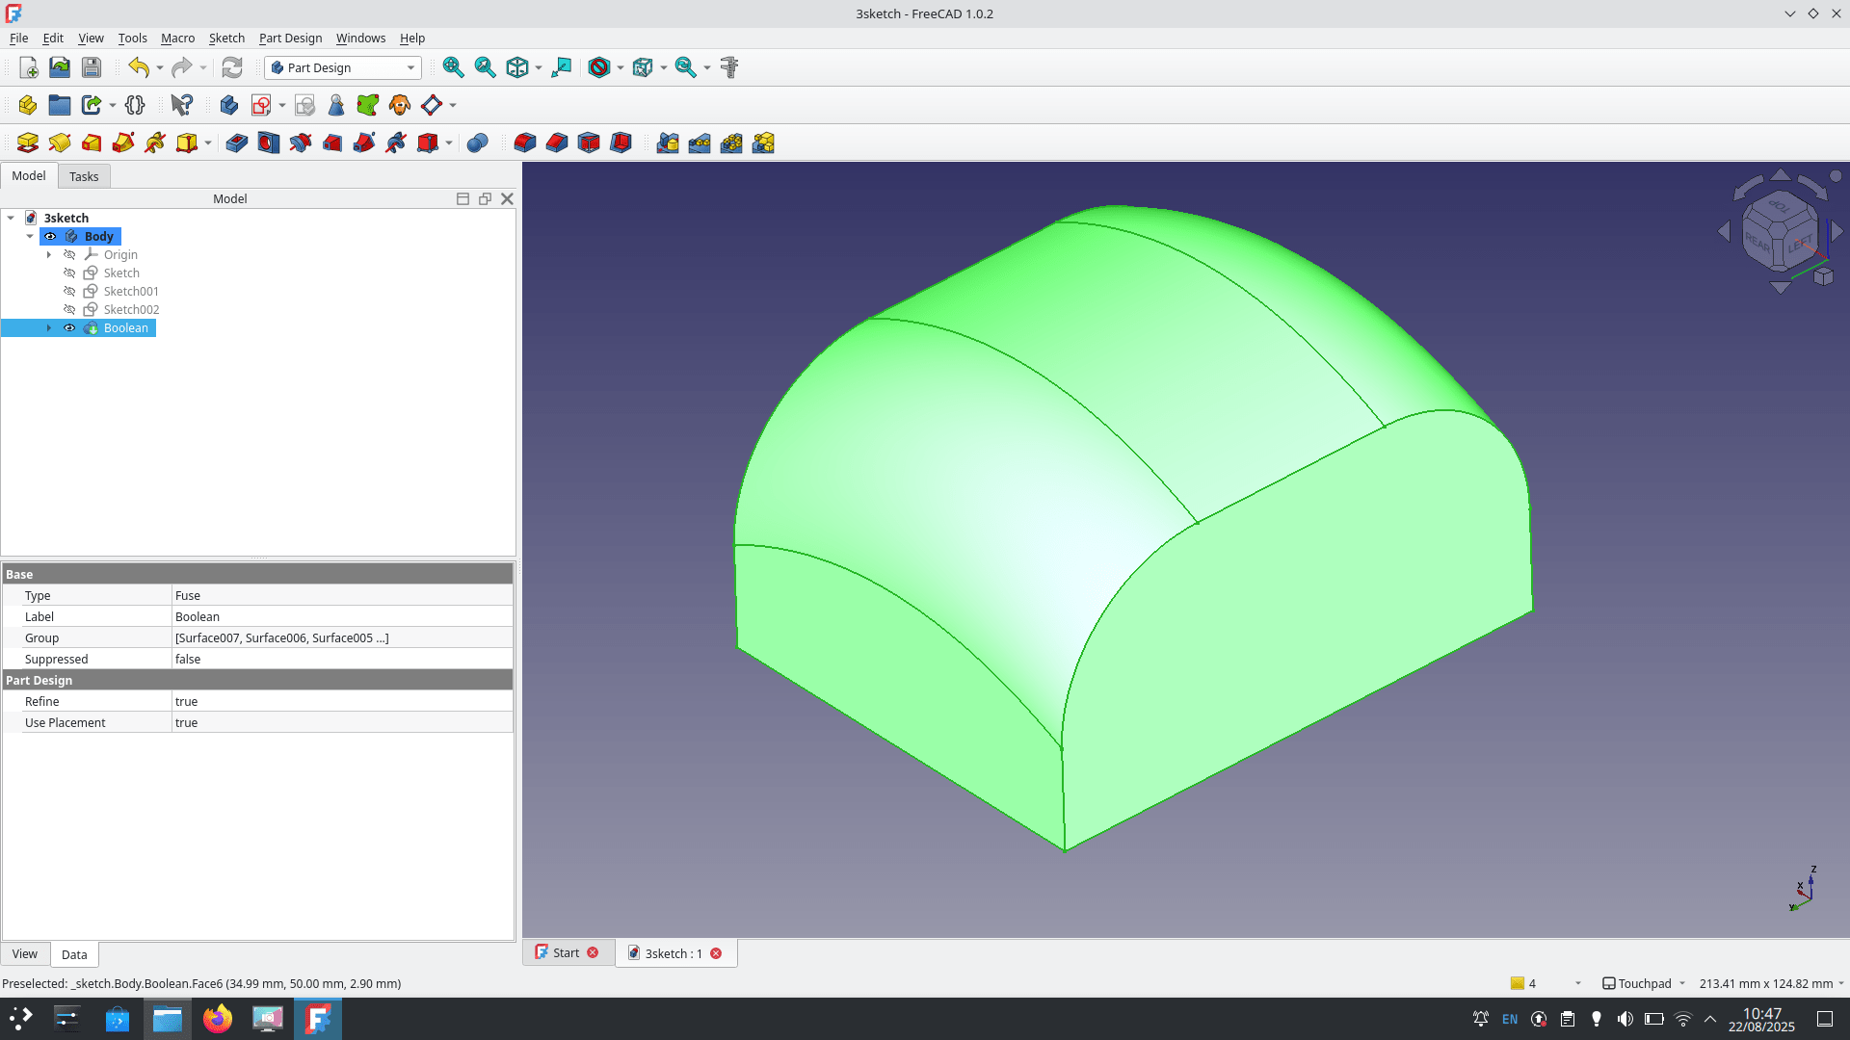
Task: Click the Fillet tool icon
Action: click(x=524, y=143)
